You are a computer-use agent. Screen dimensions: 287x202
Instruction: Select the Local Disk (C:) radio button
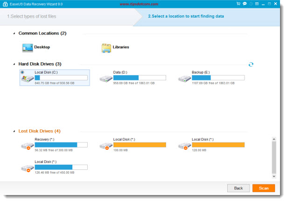click(22, 72)
